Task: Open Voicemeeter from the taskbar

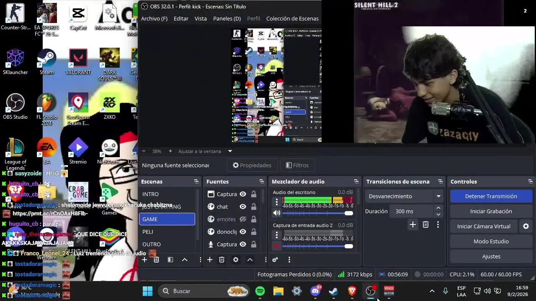Action: [x=389, y=291]
